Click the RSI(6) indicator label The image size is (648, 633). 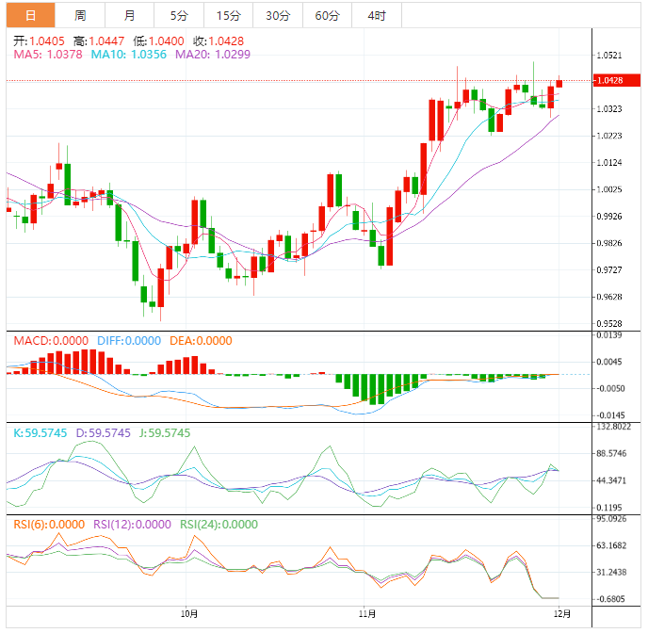[x=49, y=525]
